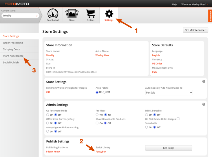Check Do Not Delete HiRes Images checkbox
This screenshot has width=212, height=157.
click(178, 118)
